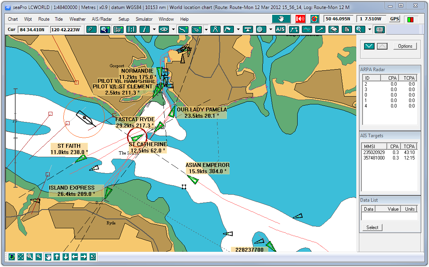
Task: Click the small magnifier zoom icon
Action: [39, 256]
